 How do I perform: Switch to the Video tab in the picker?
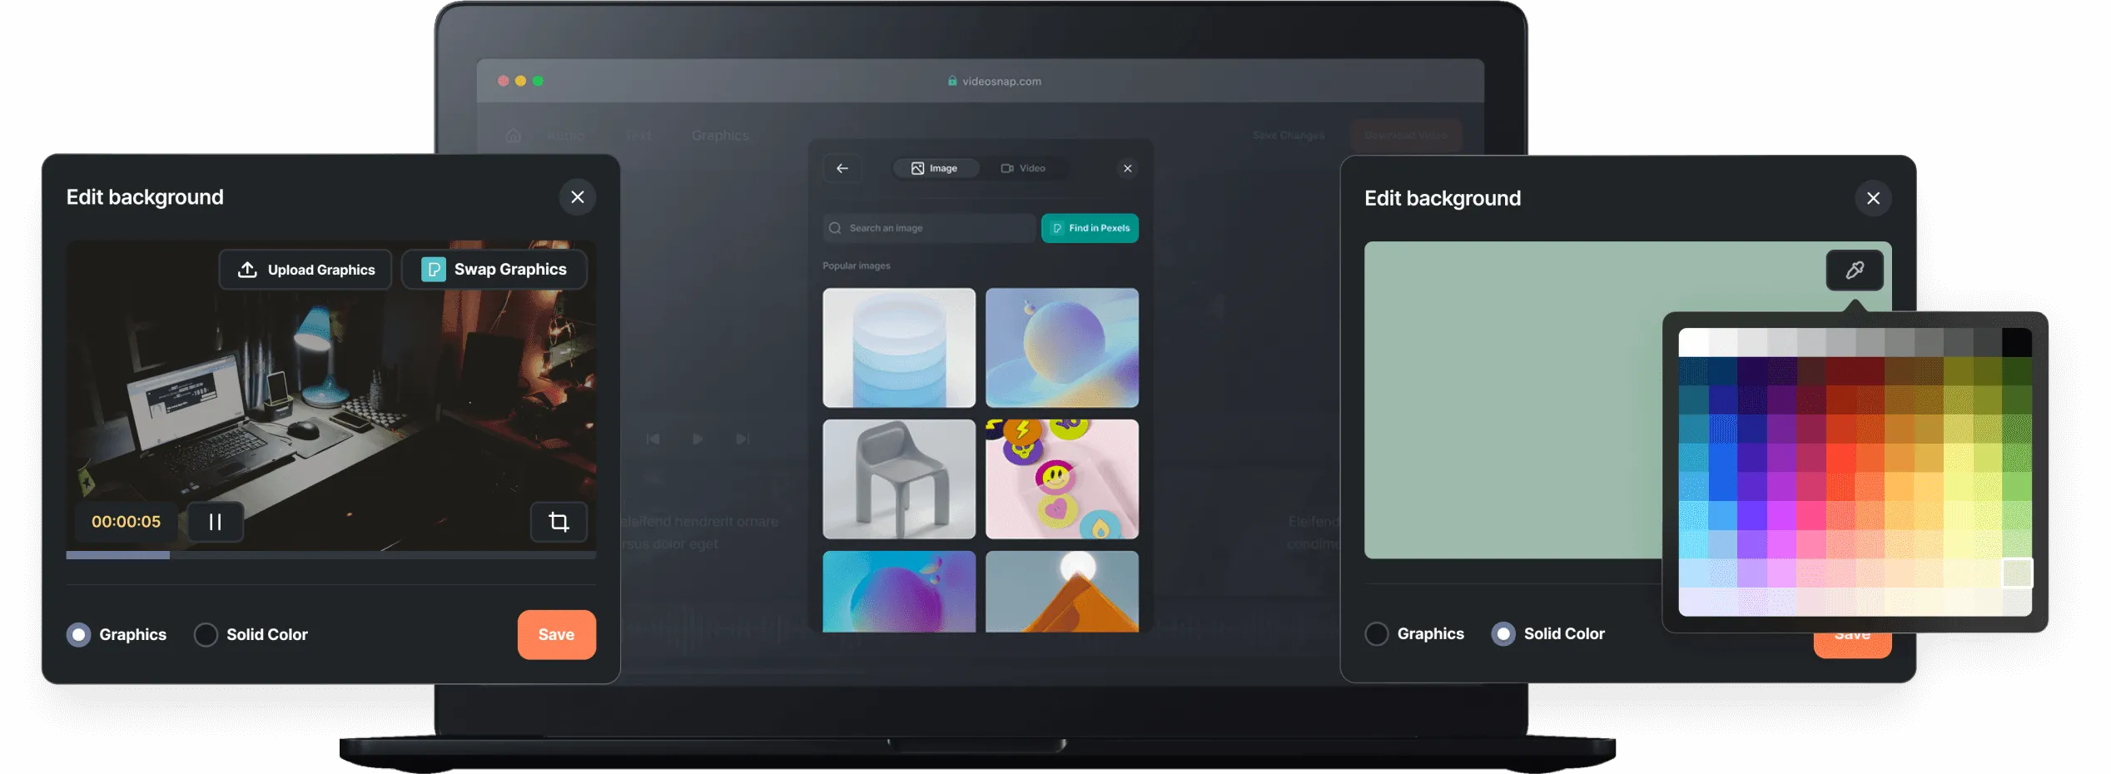coord(1023,168)
